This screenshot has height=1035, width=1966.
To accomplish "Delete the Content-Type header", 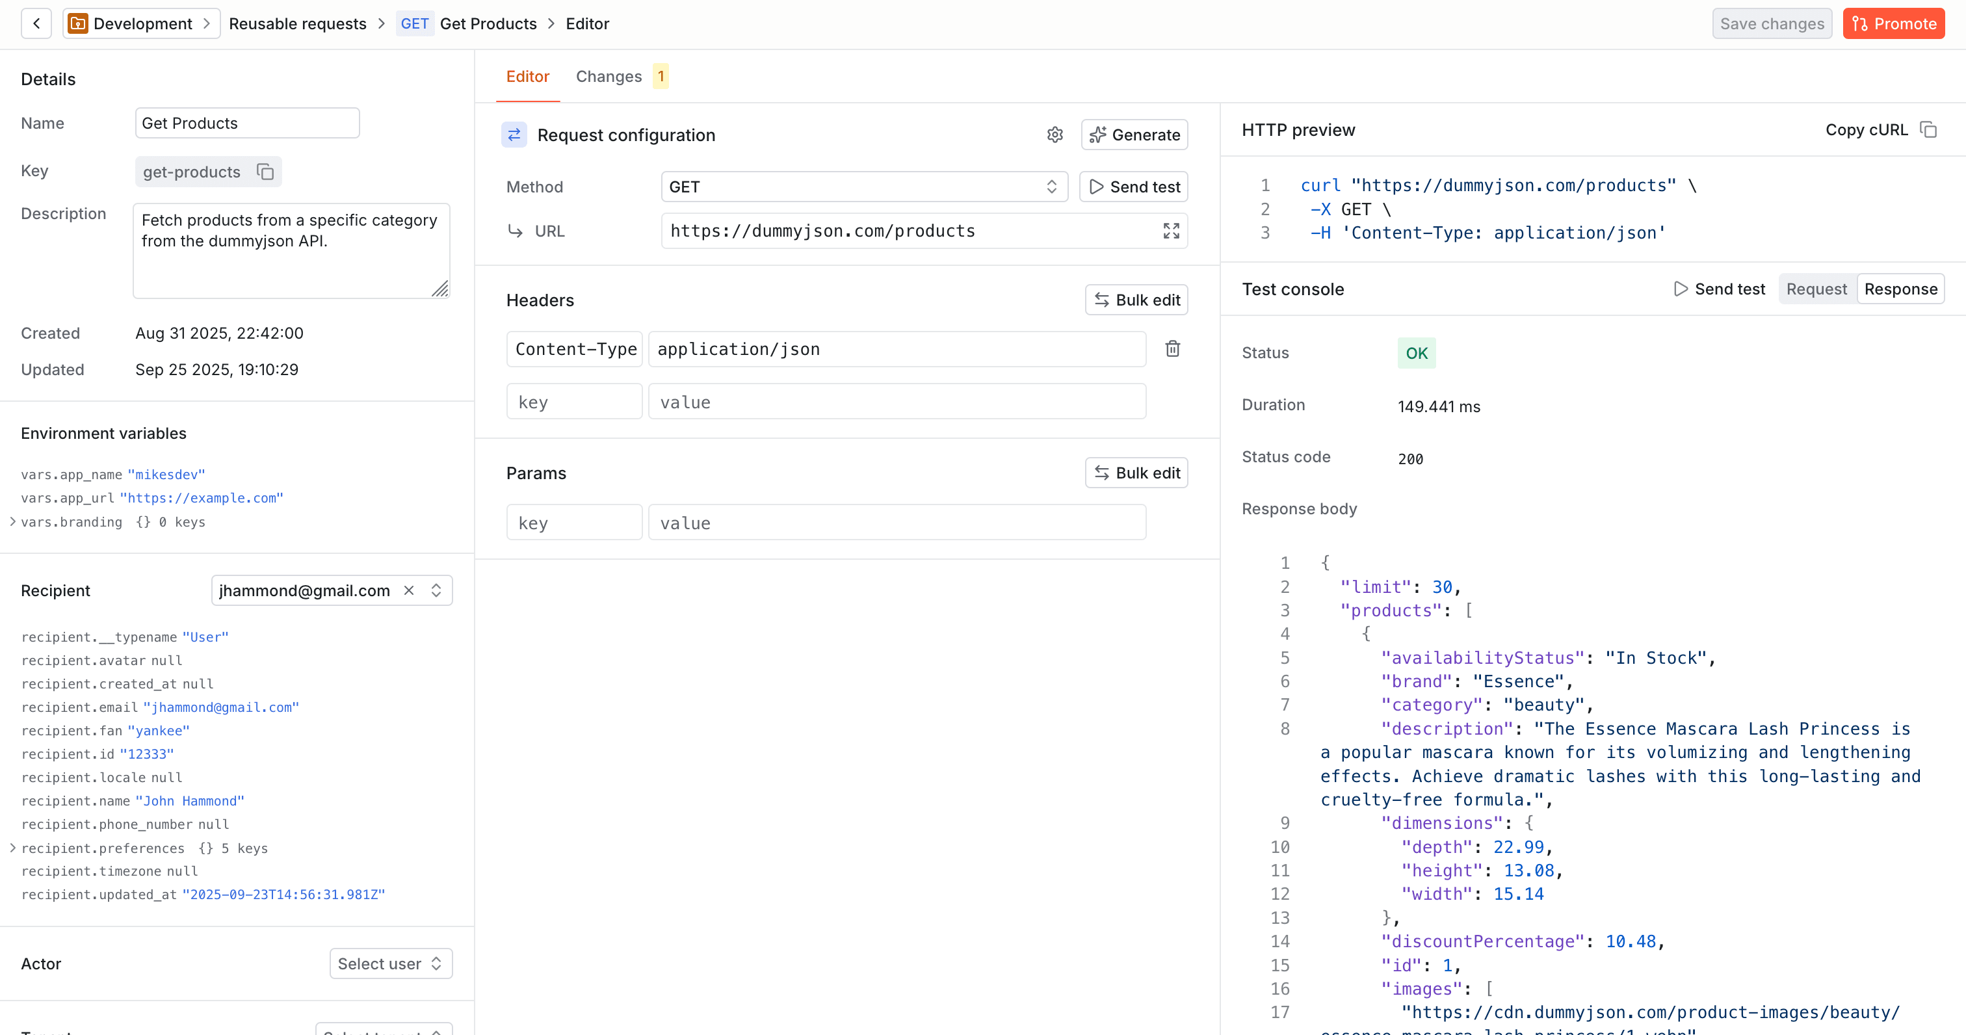I will click(1173, 348).
